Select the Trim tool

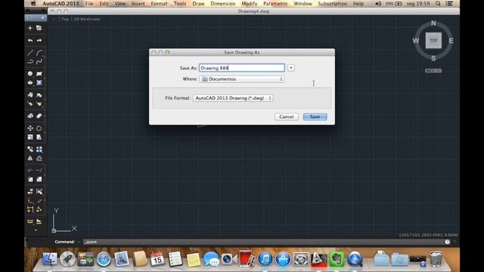click(30, 170)
